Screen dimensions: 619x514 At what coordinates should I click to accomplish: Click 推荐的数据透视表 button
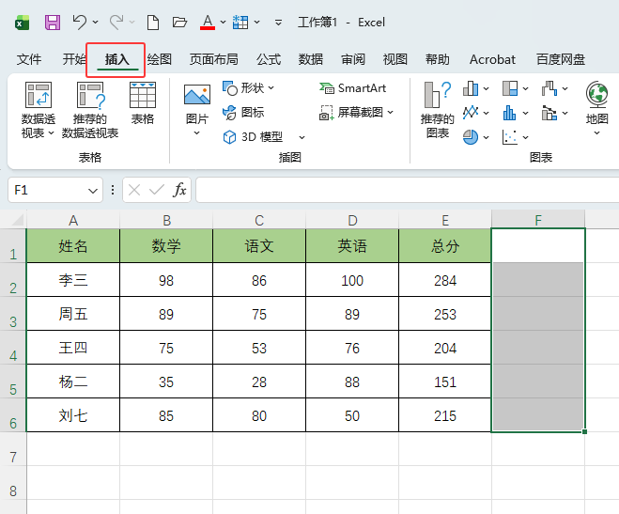90,110
